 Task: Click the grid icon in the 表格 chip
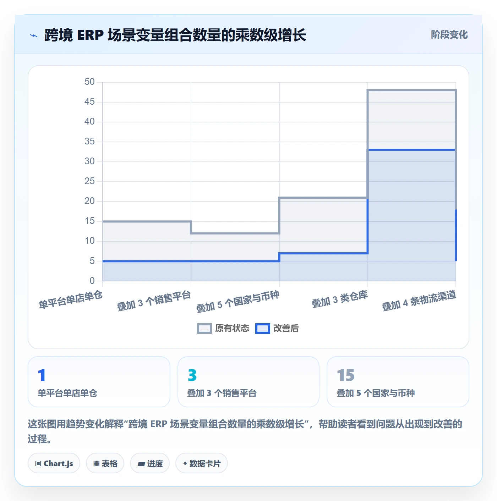[96, 464]
